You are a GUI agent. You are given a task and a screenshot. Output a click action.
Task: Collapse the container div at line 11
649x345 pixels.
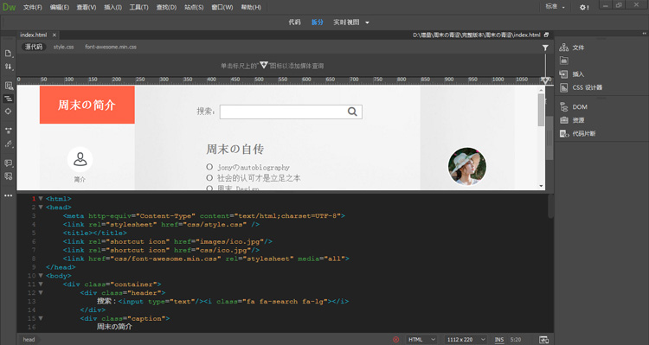point(41,284)
